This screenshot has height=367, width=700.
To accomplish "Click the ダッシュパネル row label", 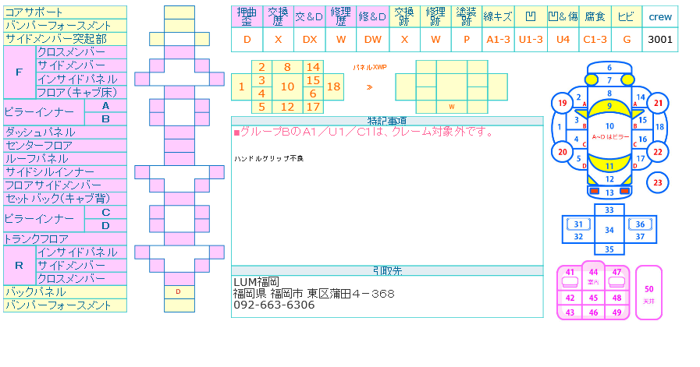I will tap(65, 132).
